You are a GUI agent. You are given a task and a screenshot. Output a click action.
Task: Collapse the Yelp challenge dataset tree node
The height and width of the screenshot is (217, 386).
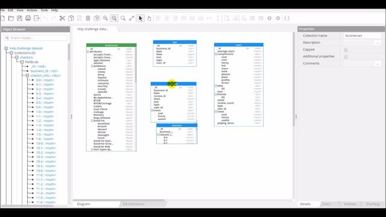coord(6,48)
